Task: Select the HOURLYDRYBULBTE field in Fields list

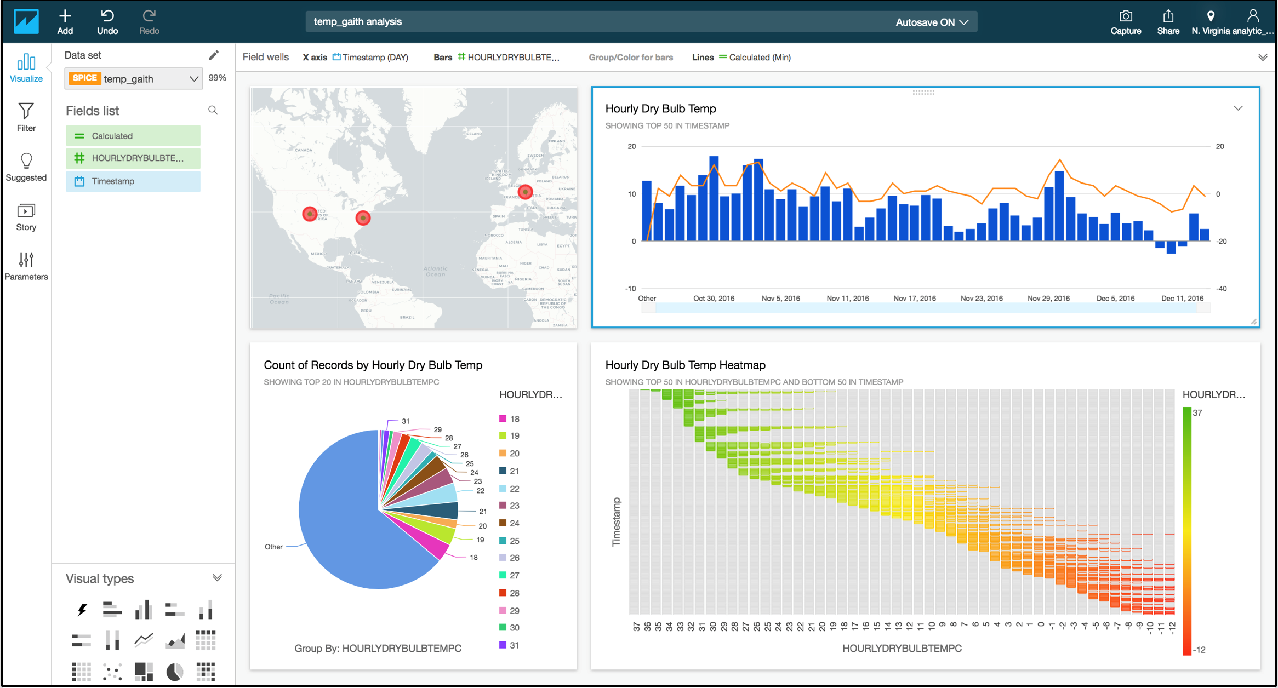Action: [133, 158]
